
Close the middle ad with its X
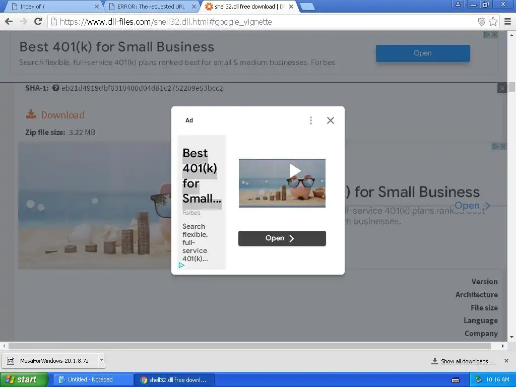[x=503, y=147]
